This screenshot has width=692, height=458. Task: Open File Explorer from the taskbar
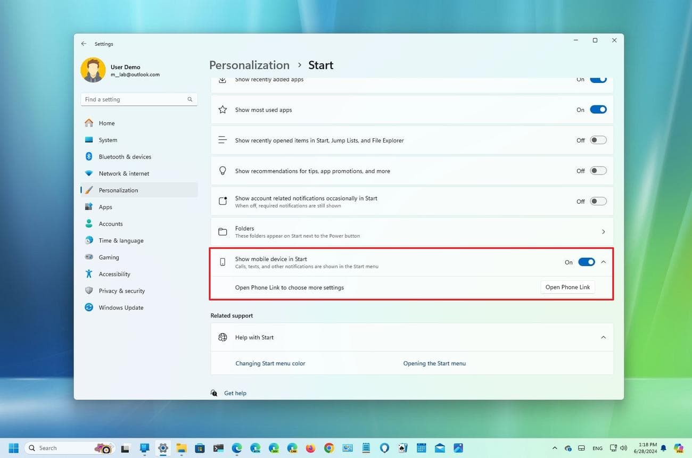pyautogui.click(x=181, y=448)
